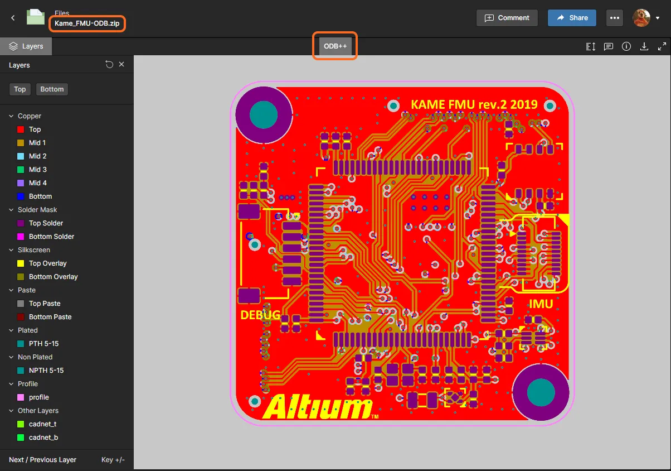Viewport: 671px width, 471px height.
Task: Click the Bottom side button
Action: coord(52,89)
